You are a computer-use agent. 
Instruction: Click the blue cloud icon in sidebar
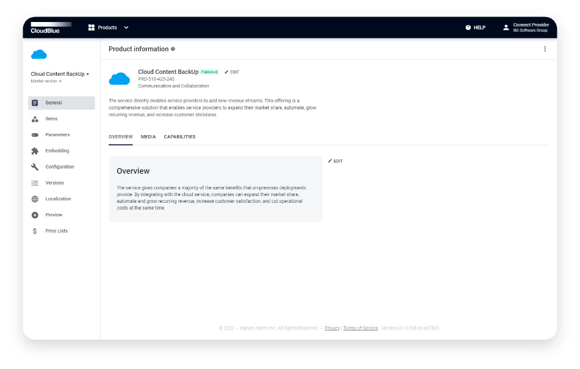point(39,55)
